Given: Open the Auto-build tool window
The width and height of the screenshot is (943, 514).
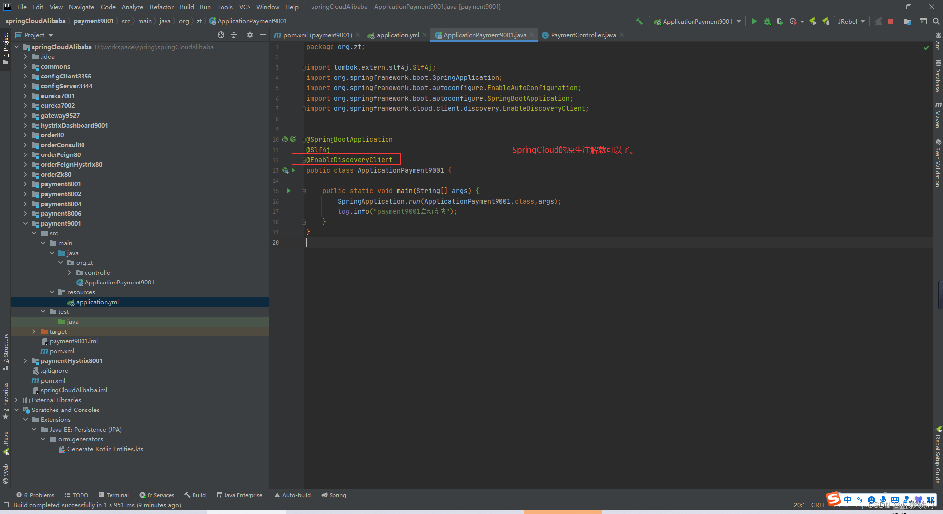Looking at the screenshot, I should coord(293,495).
